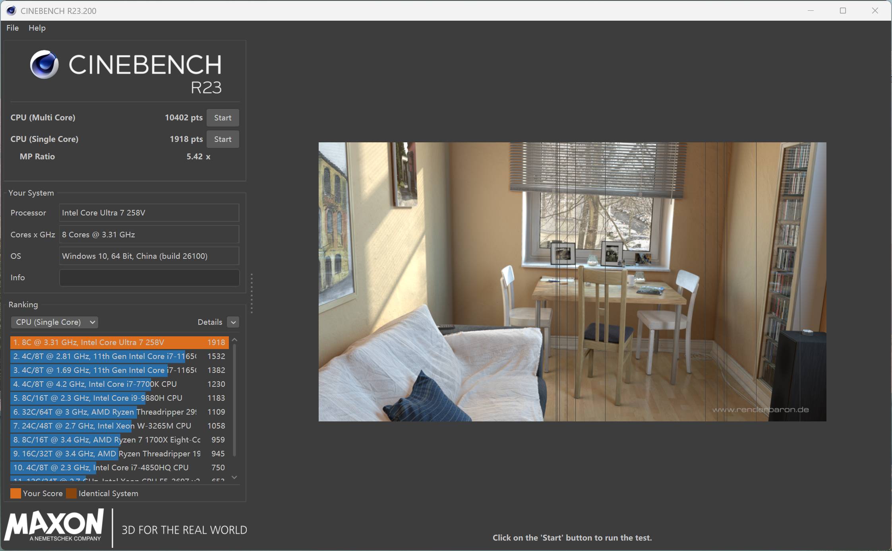Start the CPU Multi Core test

tap(223, 118)
